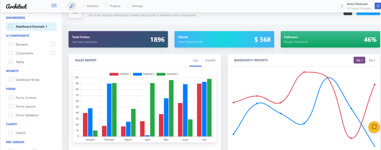Expand the Components submenu arrow
The image size is (381, 150).
(x=53, y=53)
